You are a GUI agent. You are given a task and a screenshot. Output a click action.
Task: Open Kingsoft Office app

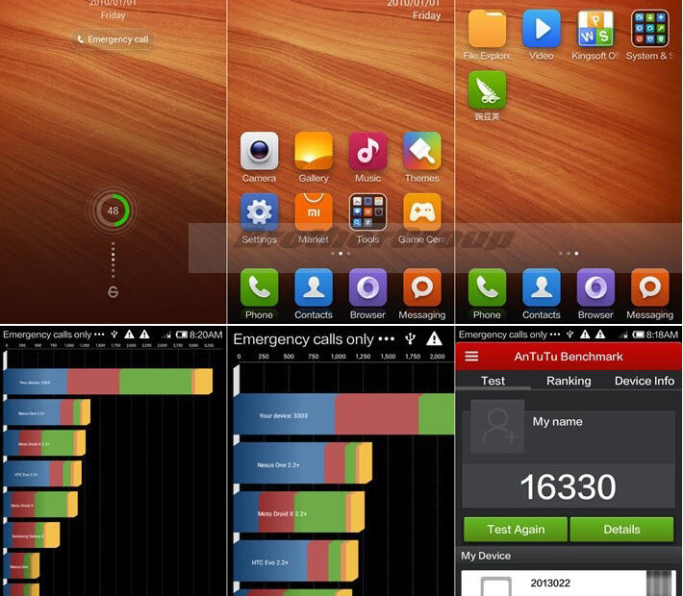595,29
